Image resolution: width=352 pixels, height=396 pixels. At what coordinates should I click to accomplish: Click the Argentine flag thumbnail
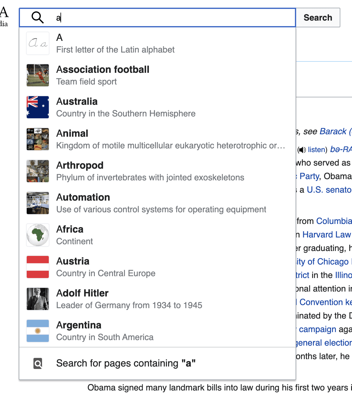pyautogui.click(x=38, y=331)
